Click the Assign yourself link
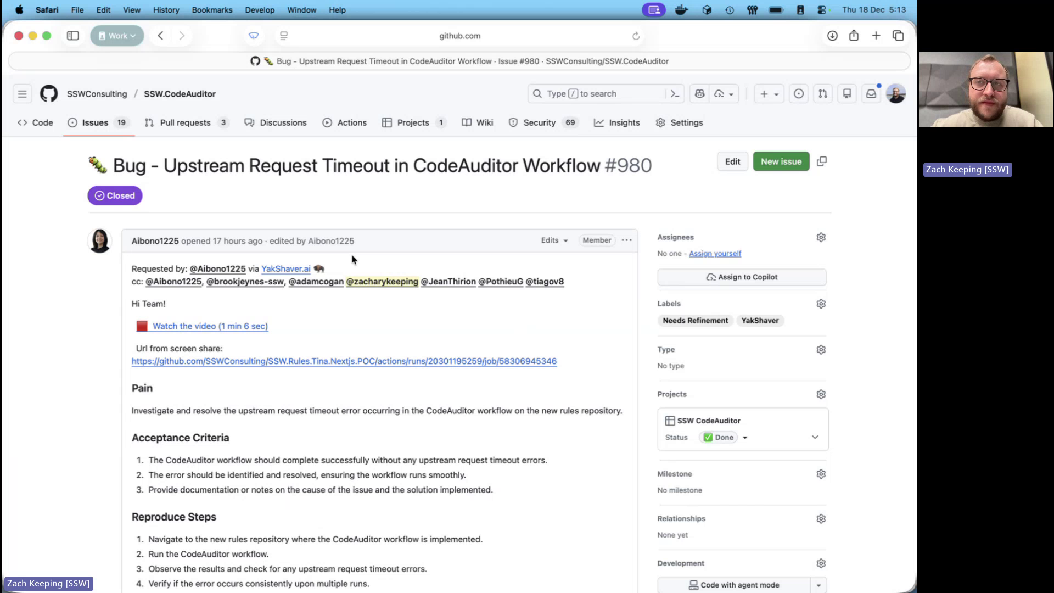 715,253
